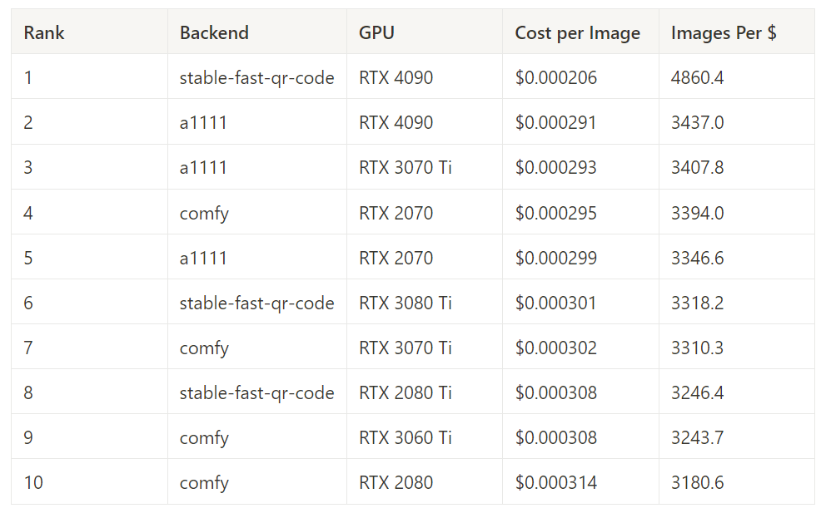The height and width of the screenshot is (513, 826).
Task: Click the $0.000308 cost in rank 8
Action: [555, 392]
